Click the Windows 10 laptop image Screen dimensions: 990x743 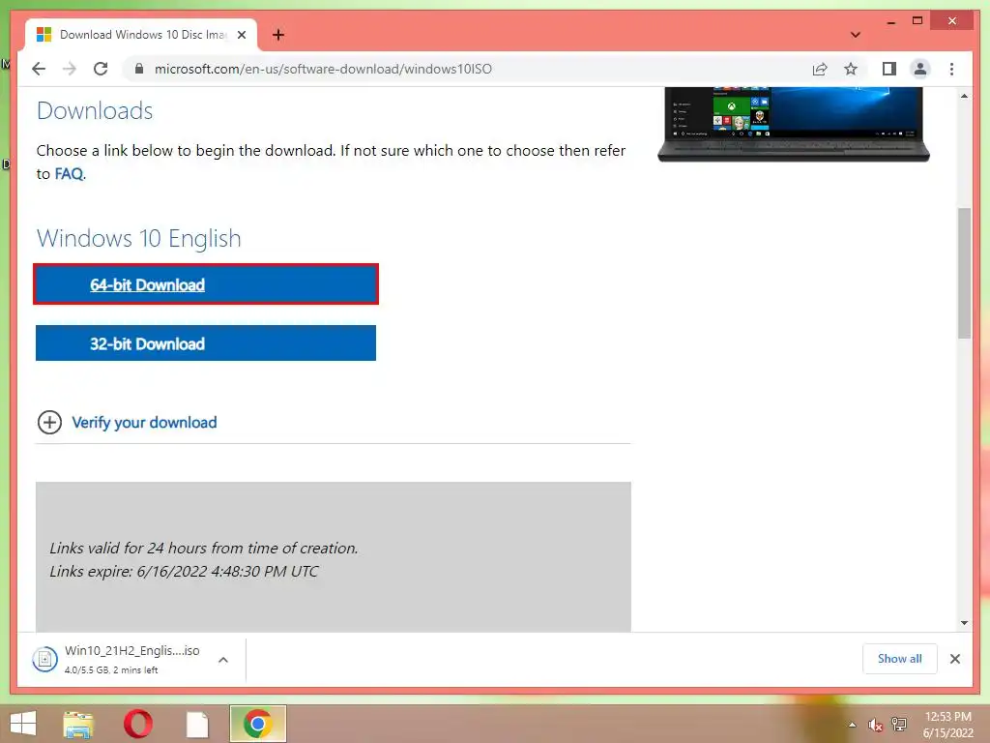pos(794,125)
